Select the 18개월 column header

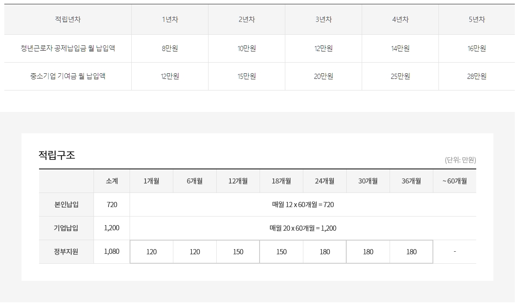(x=281, y=181)
